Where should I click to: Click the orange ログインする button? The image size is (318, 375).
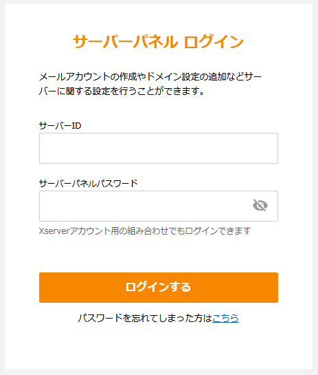(159, 288)
